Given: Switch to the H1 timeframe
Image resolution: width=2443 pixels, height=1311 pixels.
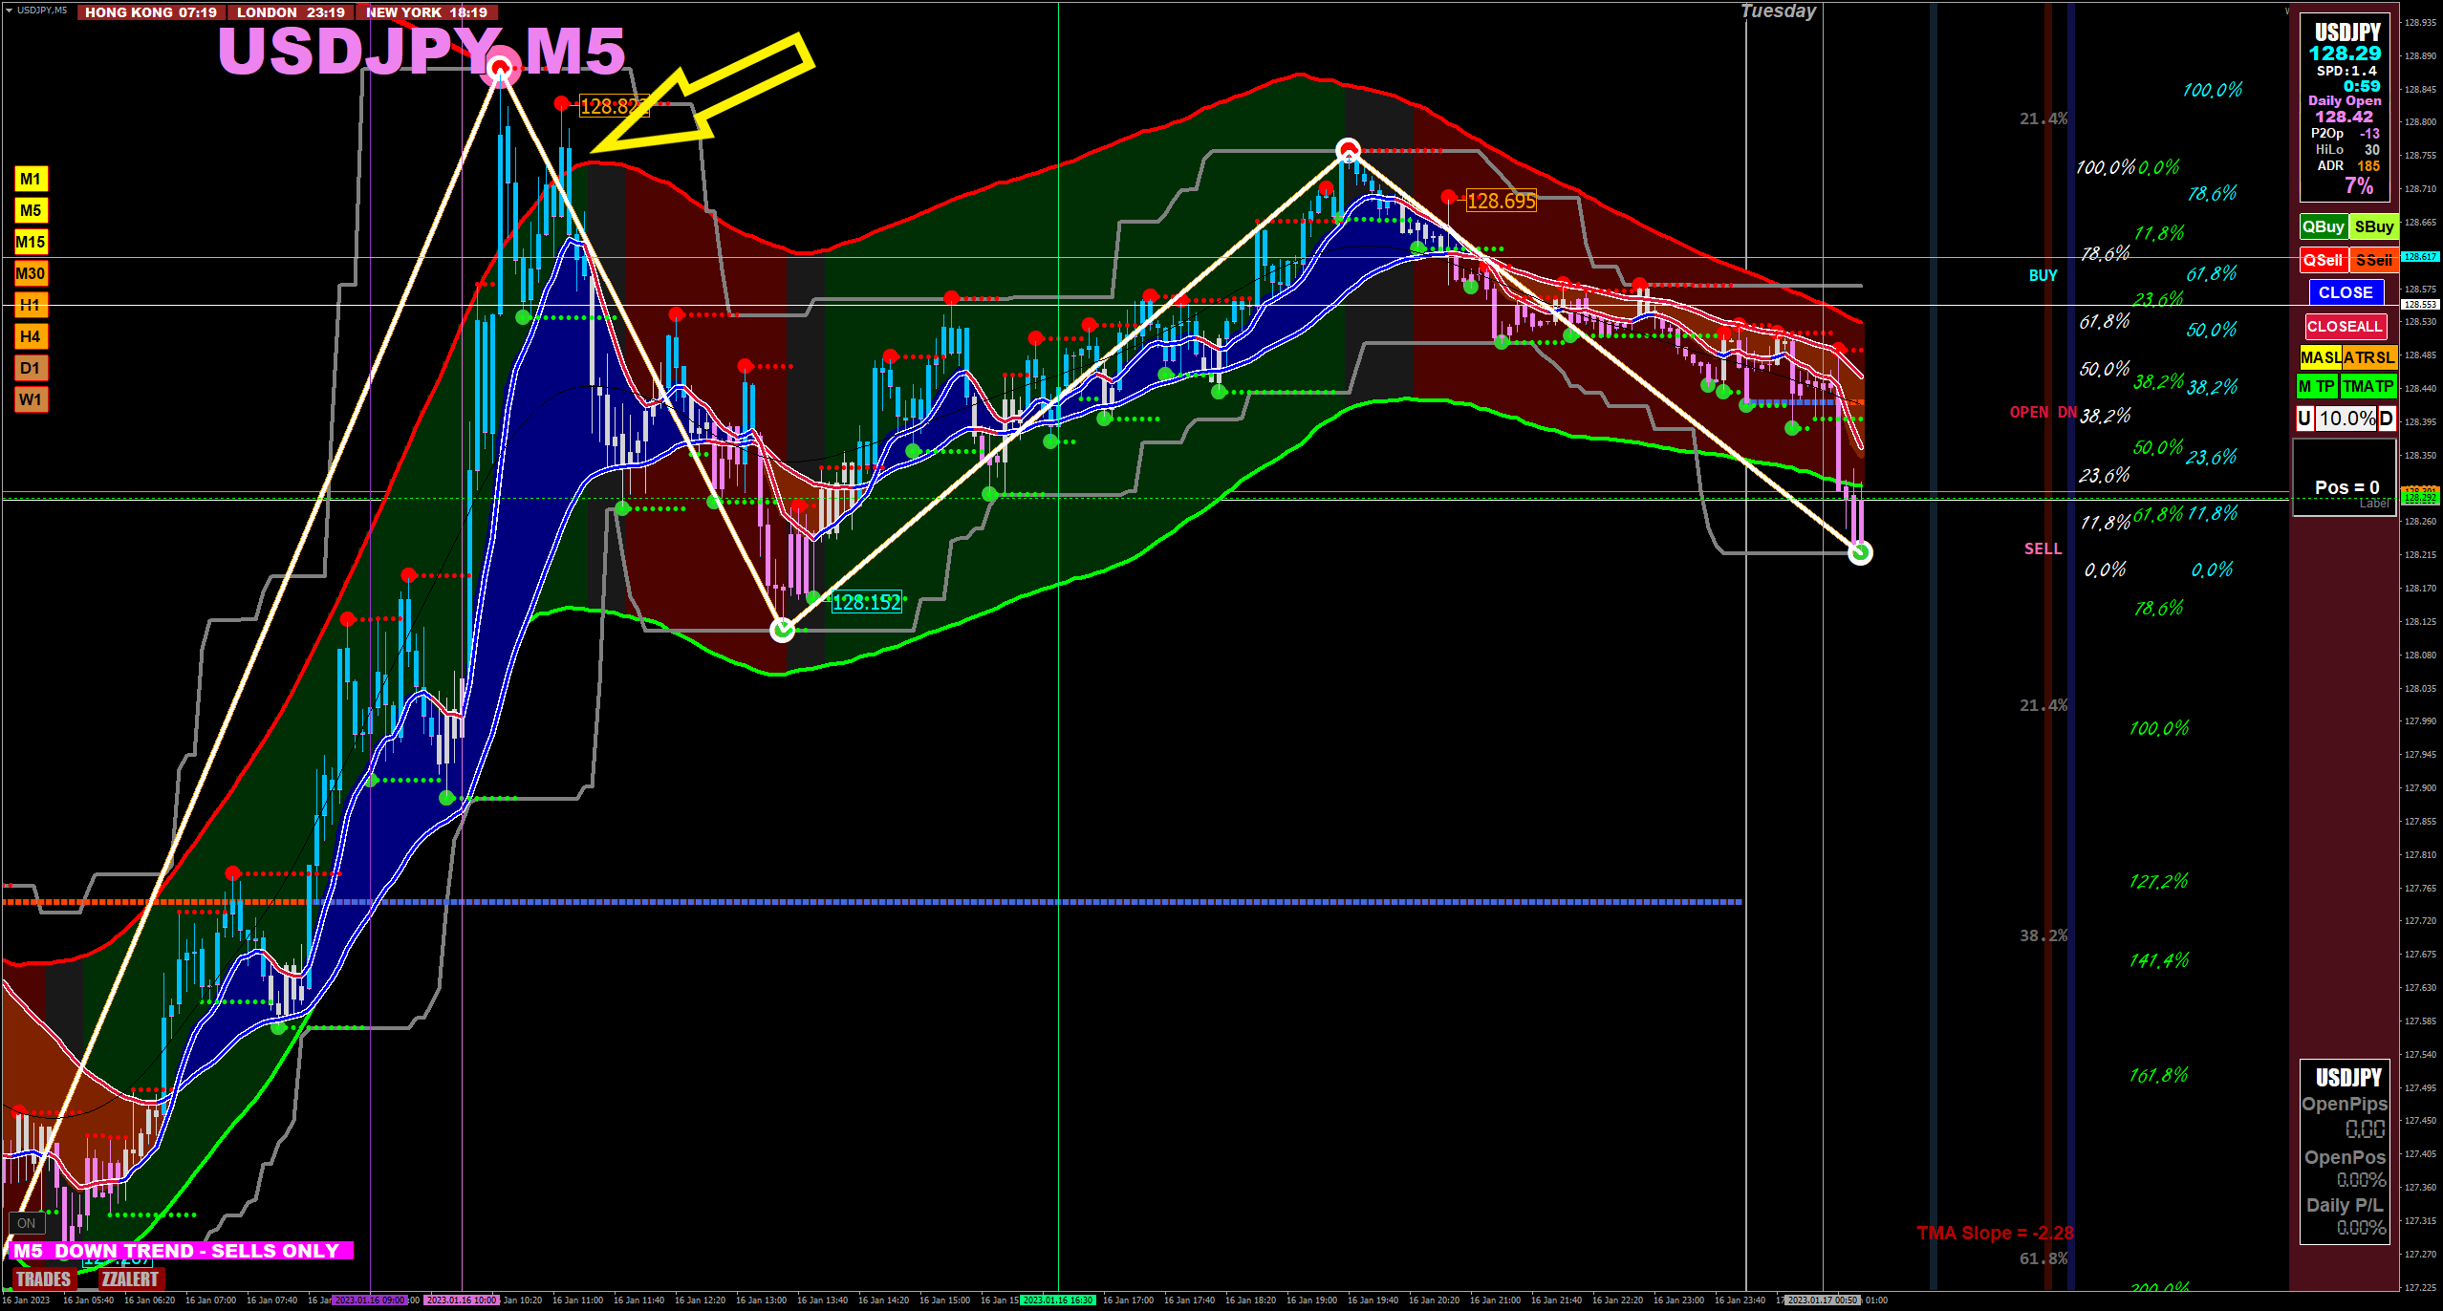Looking at the screenshot, I should click(x=31, y=305).
